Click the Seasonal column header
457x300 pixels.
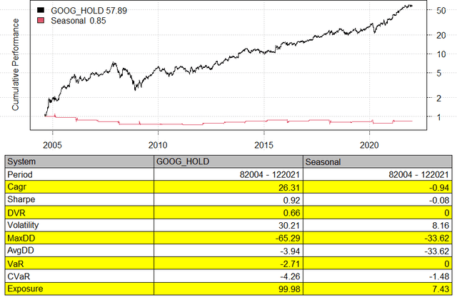(x=378, y=161)
